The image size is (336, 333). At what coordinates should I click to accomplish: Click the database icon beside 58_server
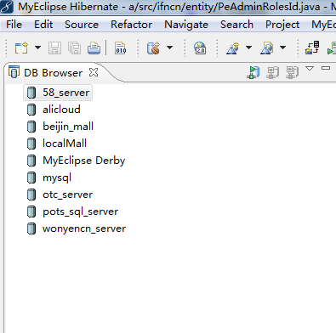click(31, 93)
